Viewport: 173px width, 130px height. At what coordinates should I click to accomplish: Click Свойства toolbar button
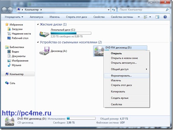tap(99, 17)
